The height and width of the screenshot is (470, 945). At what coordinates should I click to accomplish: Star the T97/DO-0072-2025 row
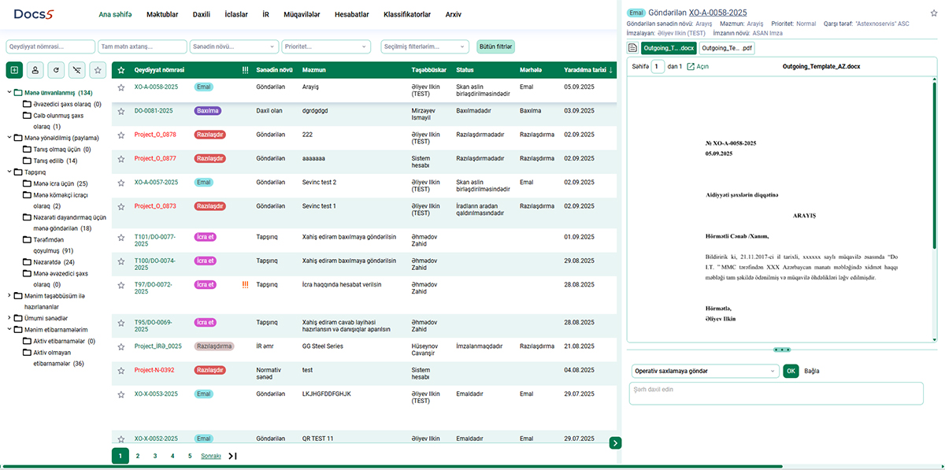point(121,285)
